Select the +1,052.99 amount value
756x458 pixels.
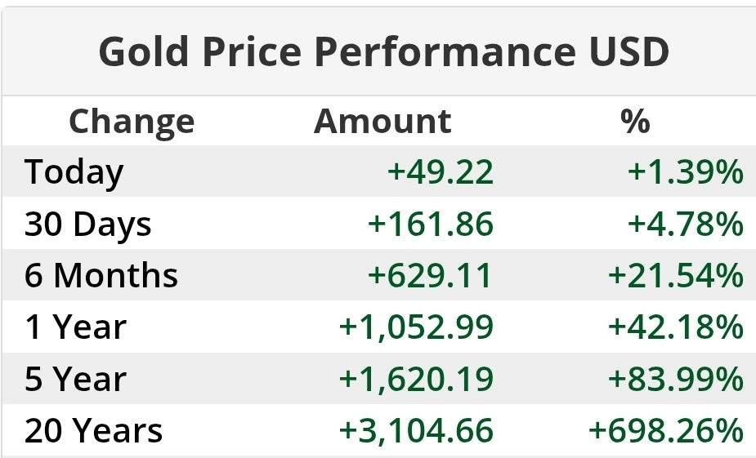[417, 327]
